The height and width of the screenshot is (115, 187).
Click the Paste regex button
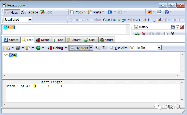[x=95, y=12]
